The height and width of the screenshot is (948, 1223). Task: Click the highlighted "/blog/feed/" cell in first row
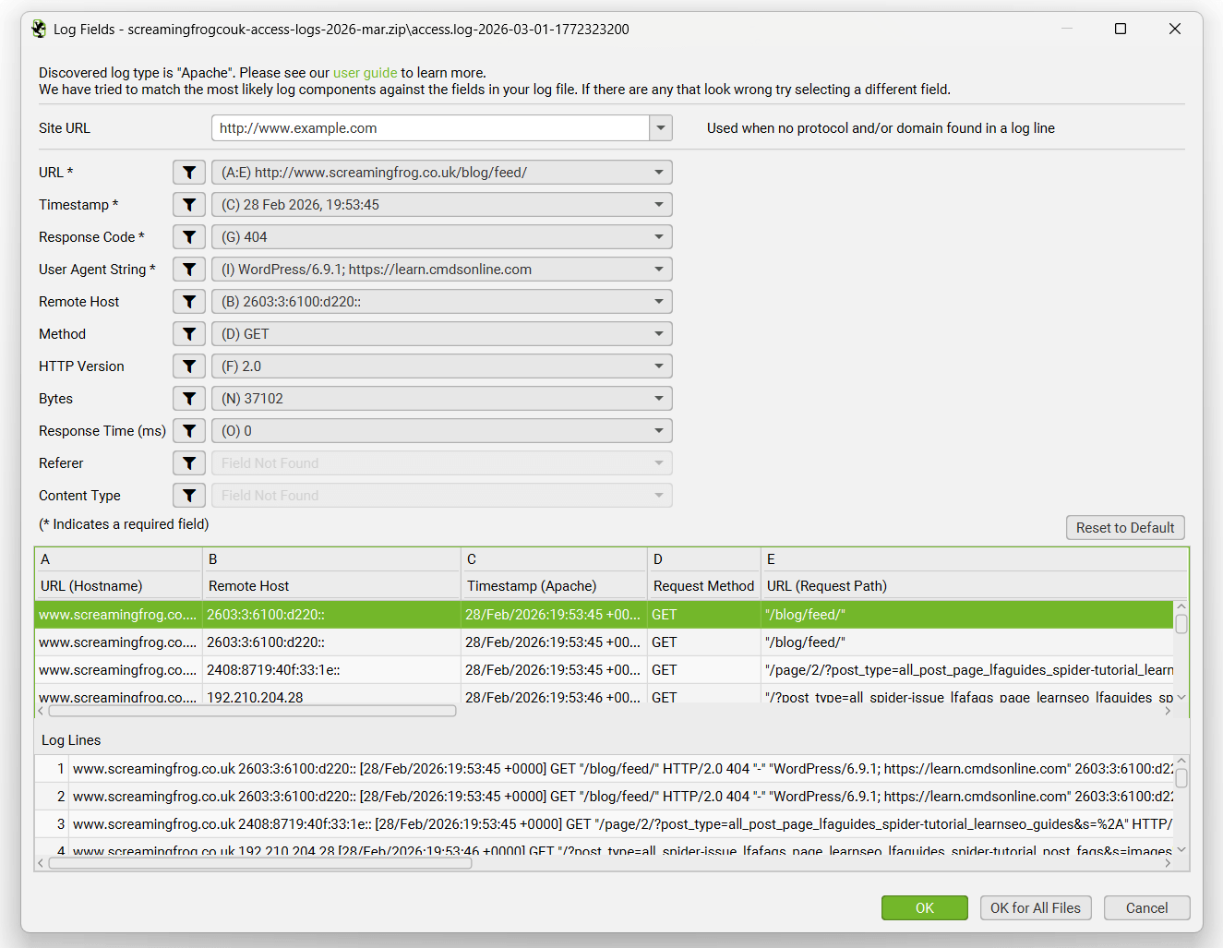point(966,615)
